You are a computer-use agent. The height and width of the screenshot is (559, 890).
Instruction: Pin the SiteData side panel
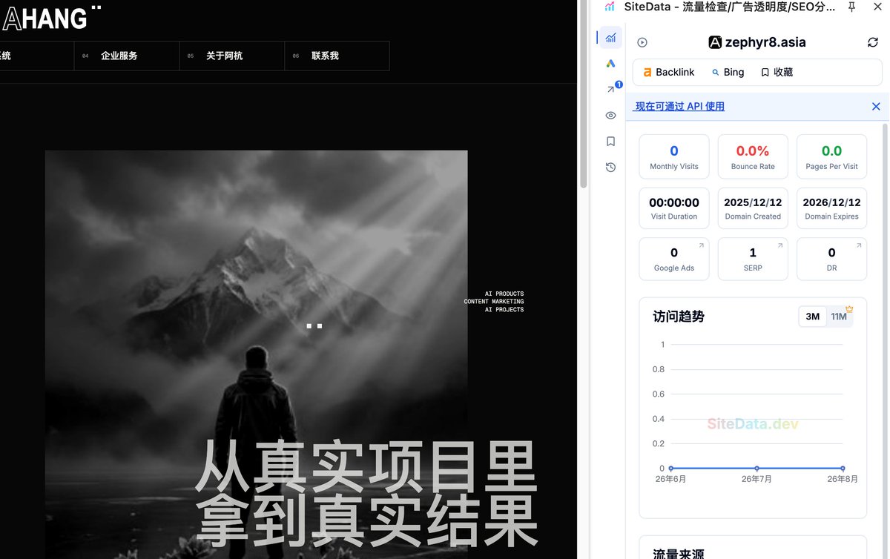(851, 7)
